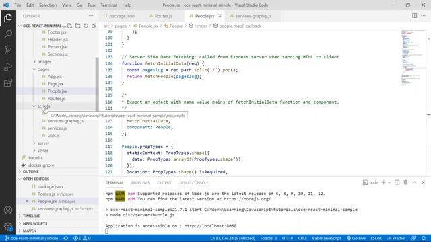The width and height of the screenshot is (431, 242).
Task: Click the sync changes icon in status bar
Action: [x=66, y=238]
